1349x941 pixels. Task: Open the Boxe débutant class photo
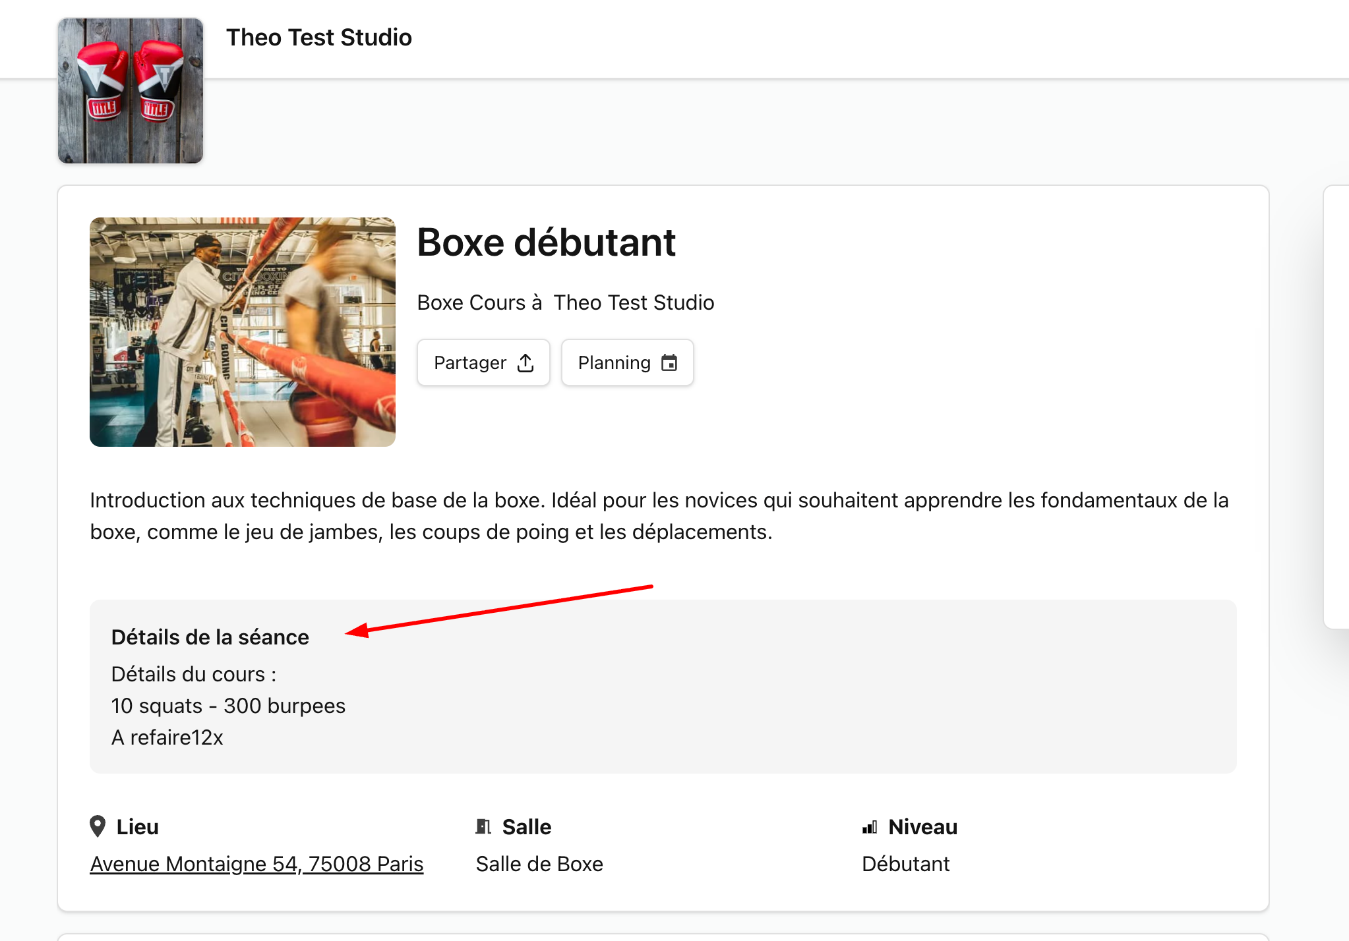pyautogui.click(x=243, y=332)
